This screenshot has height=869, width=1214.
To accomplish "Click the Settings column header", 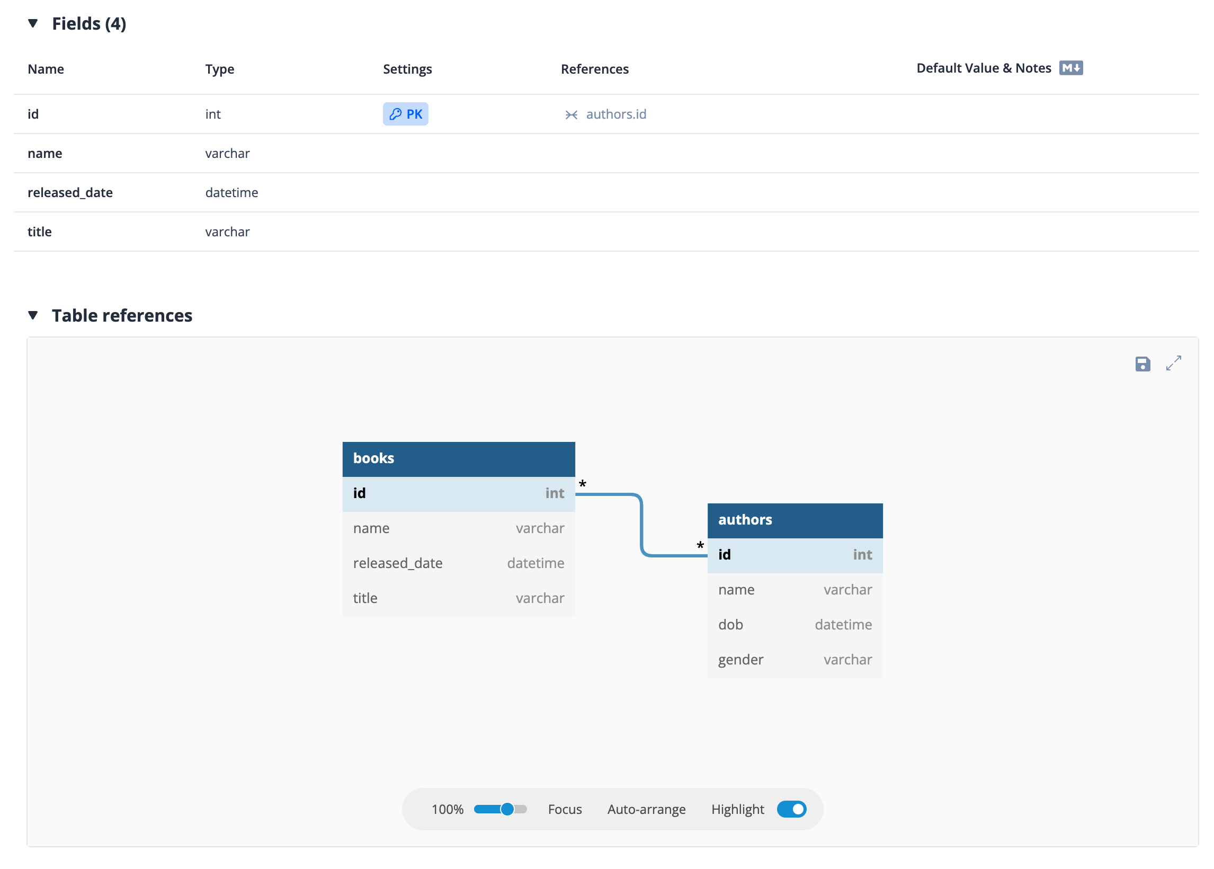I will coord(407,69).
